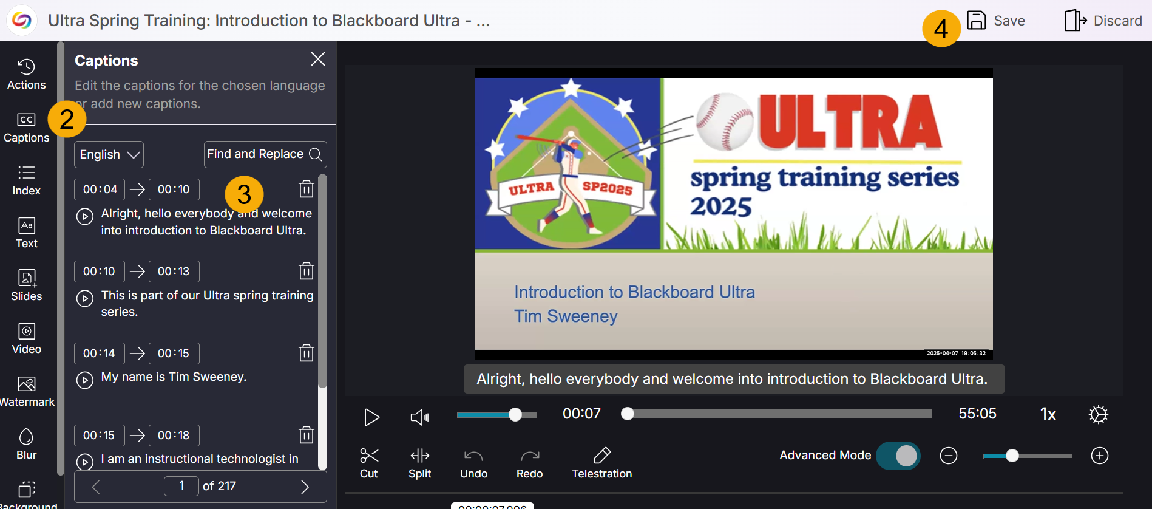This screenshot has height=509, width=1152.
Task: Open the Blur sidebar panel
Action: (27, 445)
